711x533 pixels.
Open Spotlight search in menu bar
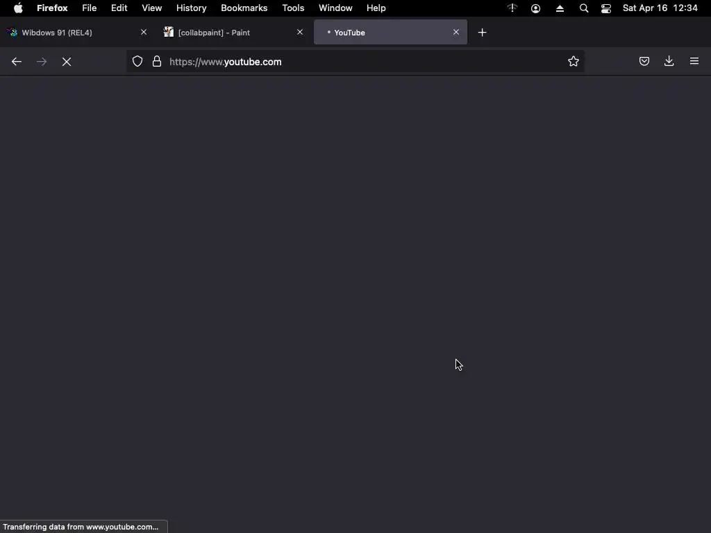tap(584, 8)
